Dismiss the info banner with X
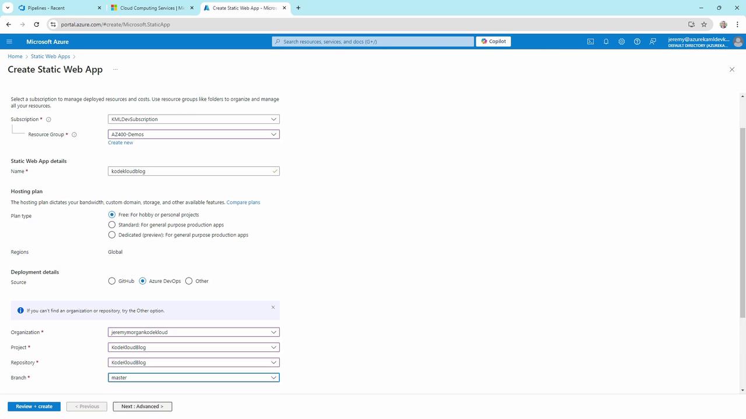The image size is (746, 419). tap(273, 307)
